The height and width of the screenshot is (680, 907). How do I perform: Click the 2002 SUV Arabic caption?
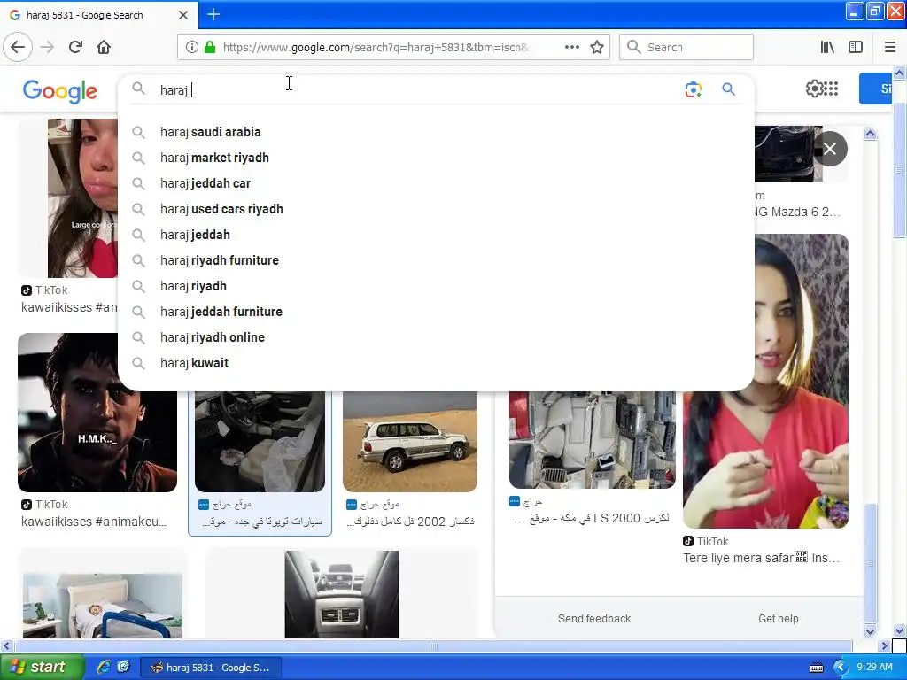click(410, 521)
